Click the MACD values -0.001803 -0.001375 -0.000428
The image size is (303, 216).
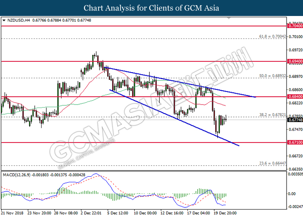[x=58, y=175]
